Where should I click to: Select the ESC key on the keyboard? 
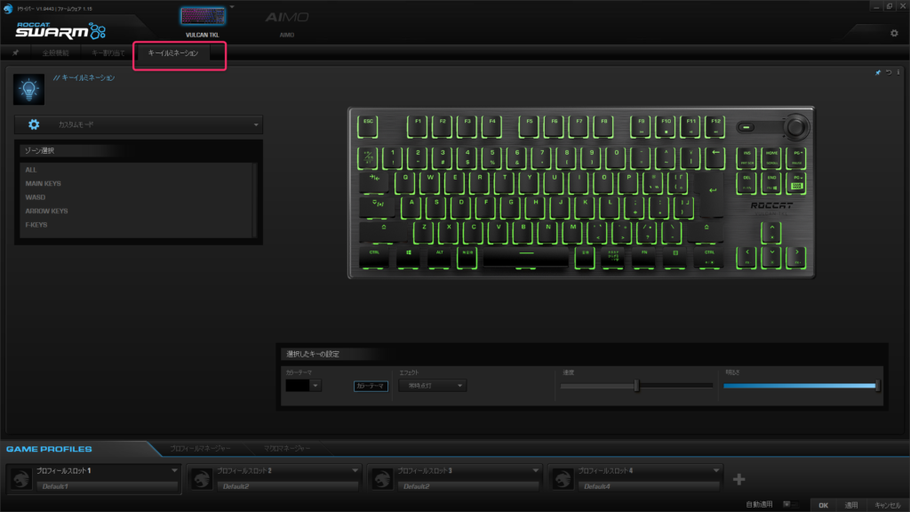pos(368,126)
